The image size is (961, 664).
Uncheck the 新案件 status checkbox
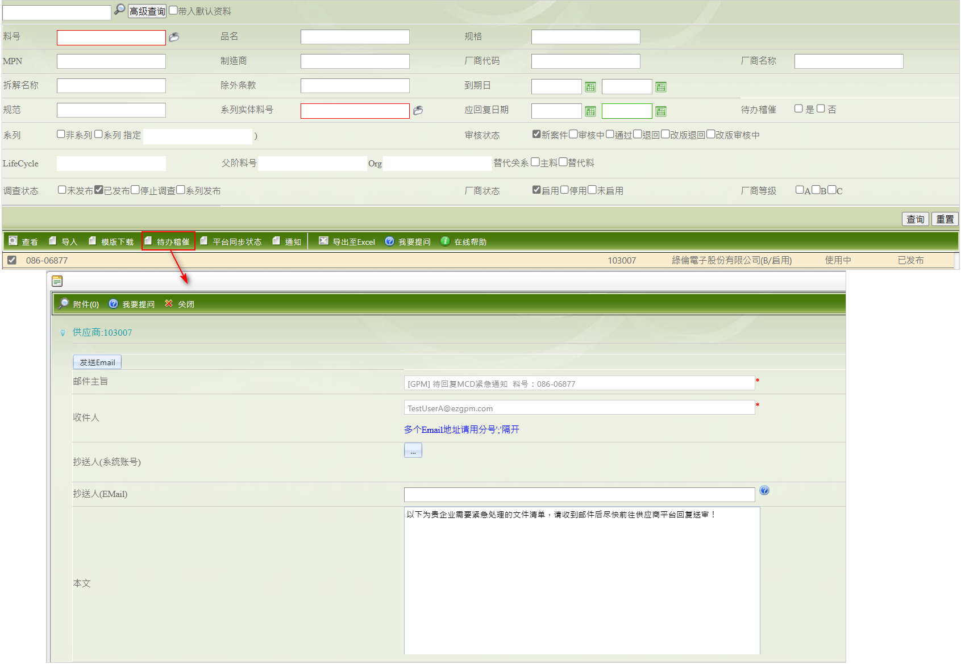(536, 134)
